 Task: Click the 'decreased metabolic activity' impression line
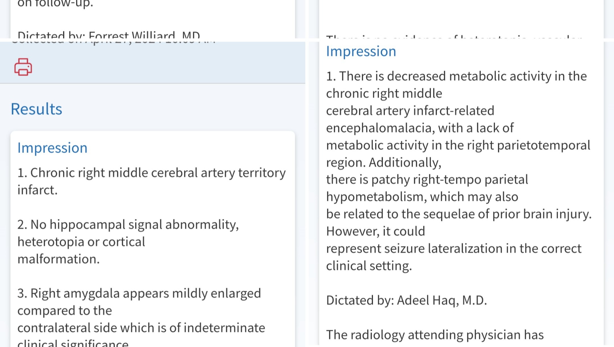coord(456,76)
